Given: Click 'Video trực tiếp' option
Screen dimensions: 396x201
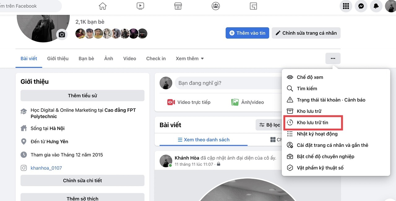Looking at the screenshot, I should click(189, 102).
